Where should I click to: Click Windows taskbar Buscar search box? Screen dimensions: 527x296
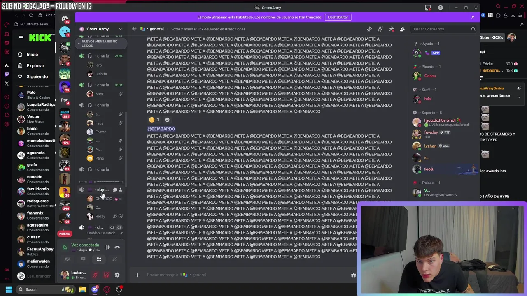[x=45, y=289]
